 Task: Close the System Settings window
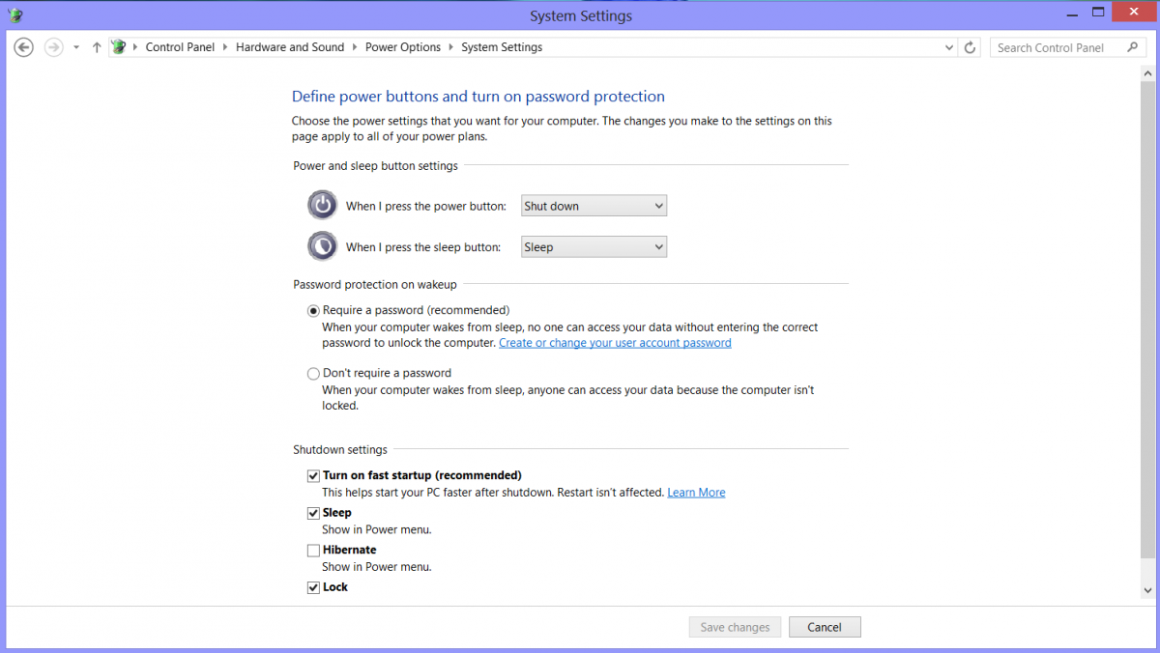[1133, 13]
